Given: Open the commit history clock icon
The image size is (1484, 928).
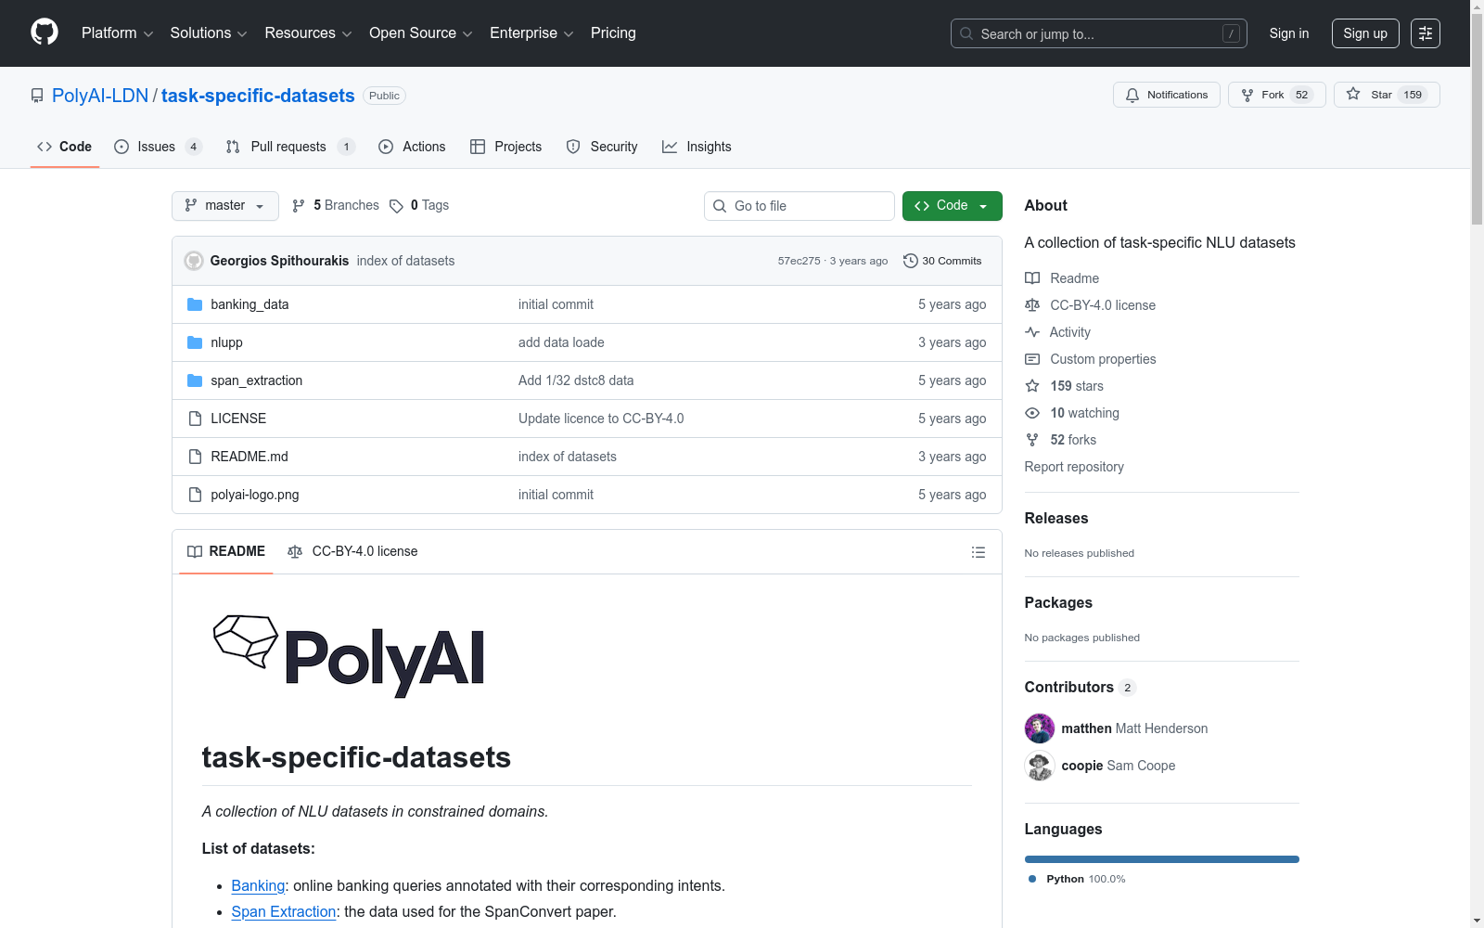Looking at the screenshot, I should pyautogui.click(x=911, y=261).
